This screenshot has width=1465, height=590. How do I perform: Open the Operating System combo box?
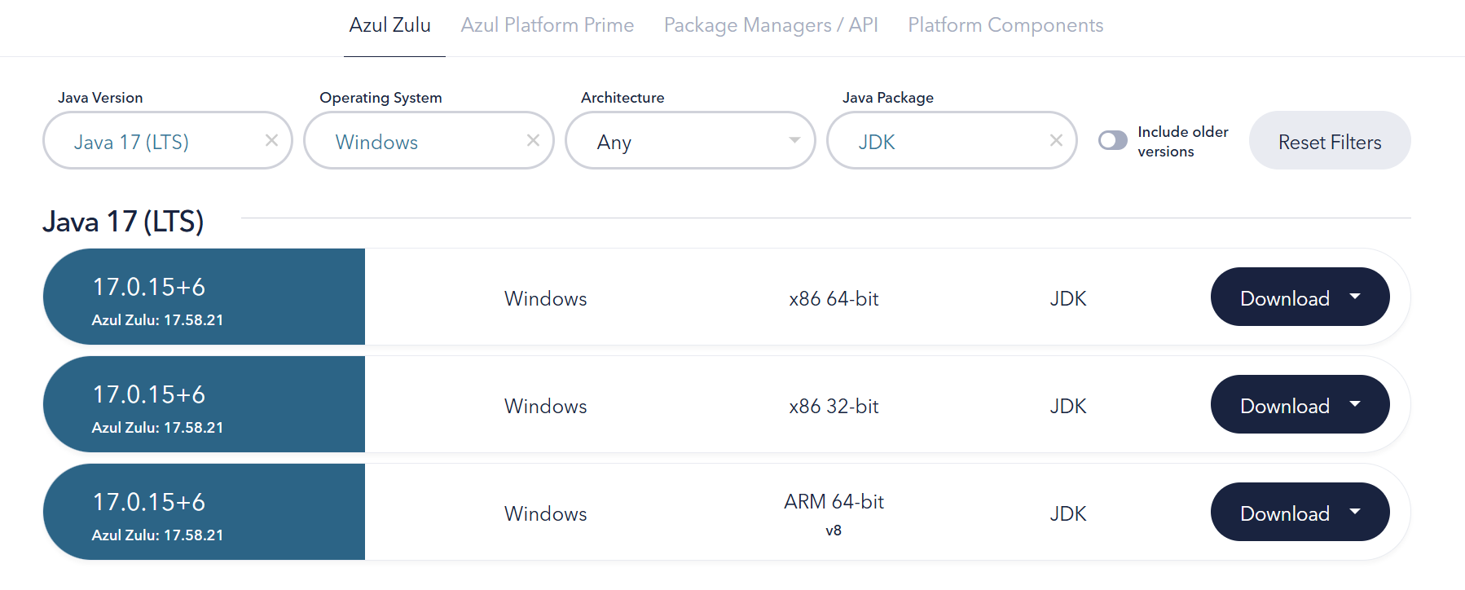(x=416, y=142)
